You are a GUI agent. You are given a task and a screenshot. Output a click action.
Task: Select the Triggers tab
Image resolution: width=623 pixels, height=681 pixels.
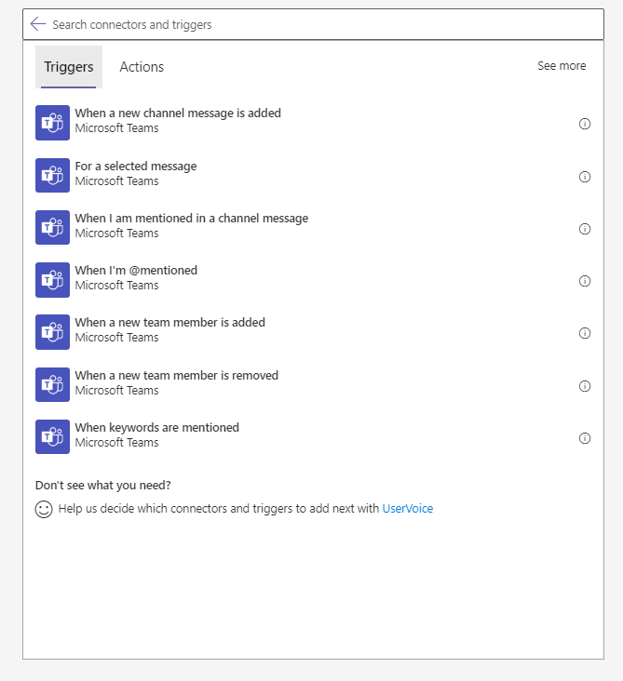(69, 67)
